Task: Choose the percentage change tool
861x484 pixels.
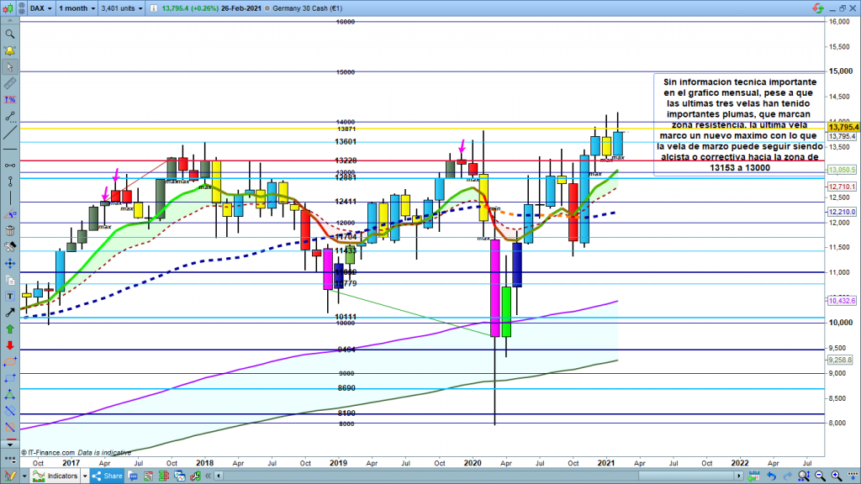Action: pos(10,99)
